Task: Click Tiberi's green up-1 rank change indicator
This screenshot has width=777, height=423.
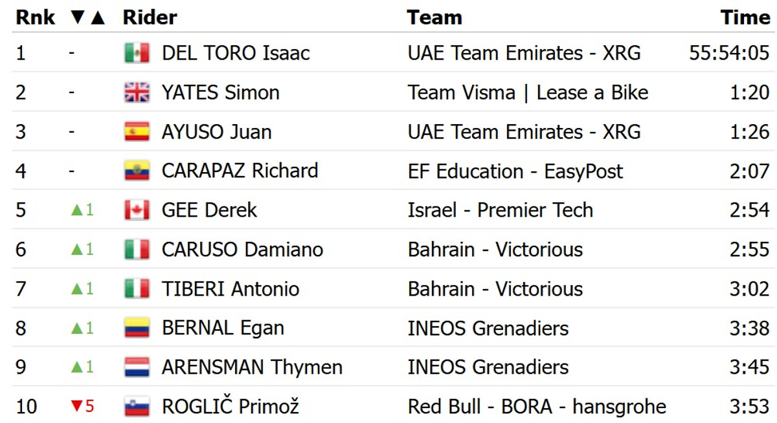Action: click(82, 289)
